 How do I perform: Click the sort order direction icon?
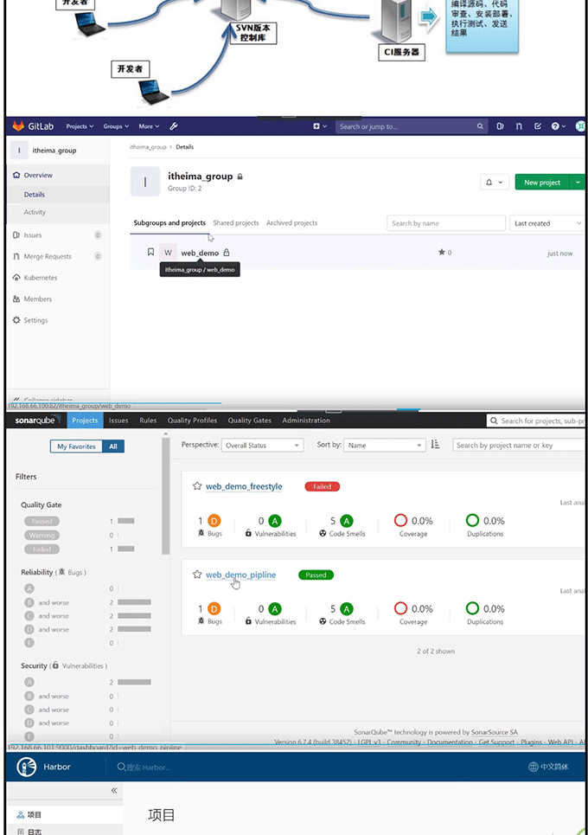[435, 445]
